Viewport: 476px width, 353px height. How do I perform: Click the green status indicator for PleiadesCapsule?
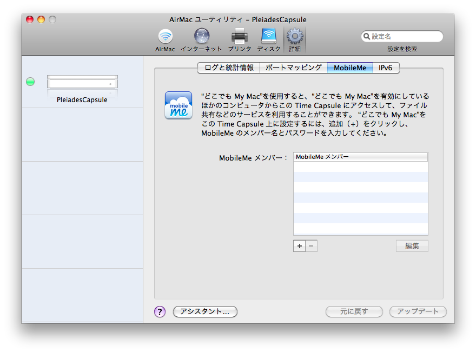point(30,82)
